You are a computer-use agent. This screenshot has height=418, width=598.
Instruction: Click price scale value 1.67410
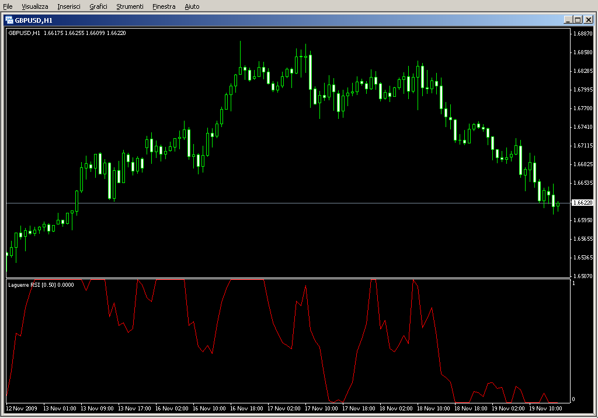[x=583, y=127]
